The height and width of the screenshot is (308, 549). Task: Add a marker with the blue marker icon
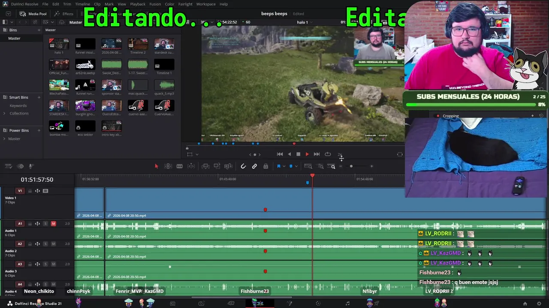291,166
